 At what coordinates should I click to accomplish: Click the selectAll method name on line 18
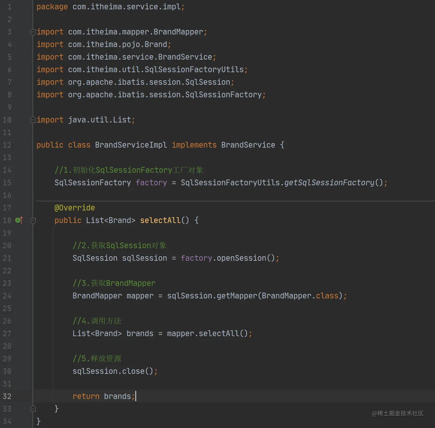(160, 220)
